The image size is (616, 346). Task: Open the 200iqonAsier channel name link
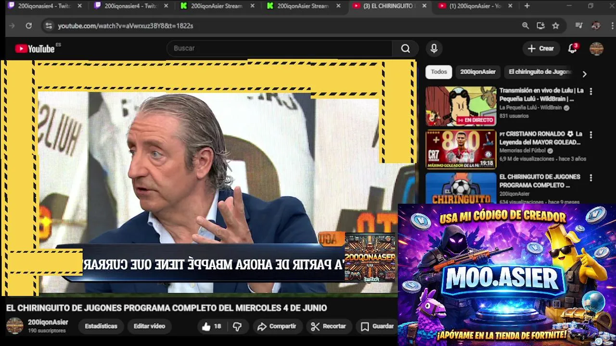[48, 322]
